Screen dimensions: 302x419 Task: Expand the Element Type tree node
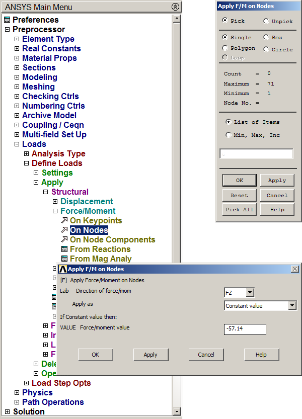coord(17,39)
